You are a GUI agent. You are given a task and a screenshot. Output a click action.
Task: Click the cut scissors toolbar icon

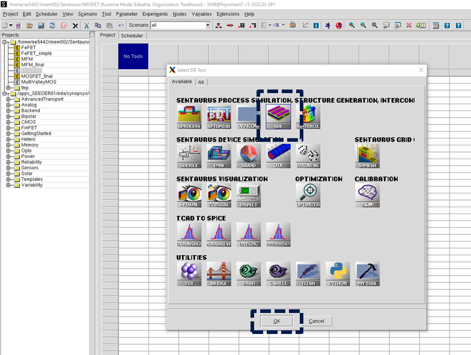coord(87,25)
